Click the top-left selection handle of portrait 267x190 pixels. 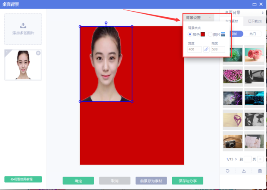80,26
